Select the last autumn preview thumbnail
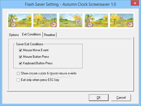Viewport: 141px width, 106px height. 122,20
